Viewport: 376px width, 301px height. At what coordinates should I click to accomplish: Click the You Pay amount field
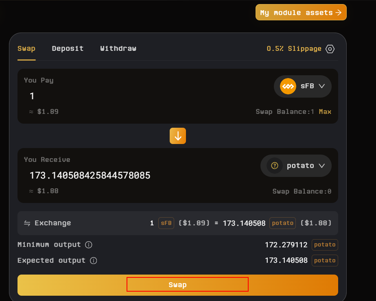click(x=122, y=96)
